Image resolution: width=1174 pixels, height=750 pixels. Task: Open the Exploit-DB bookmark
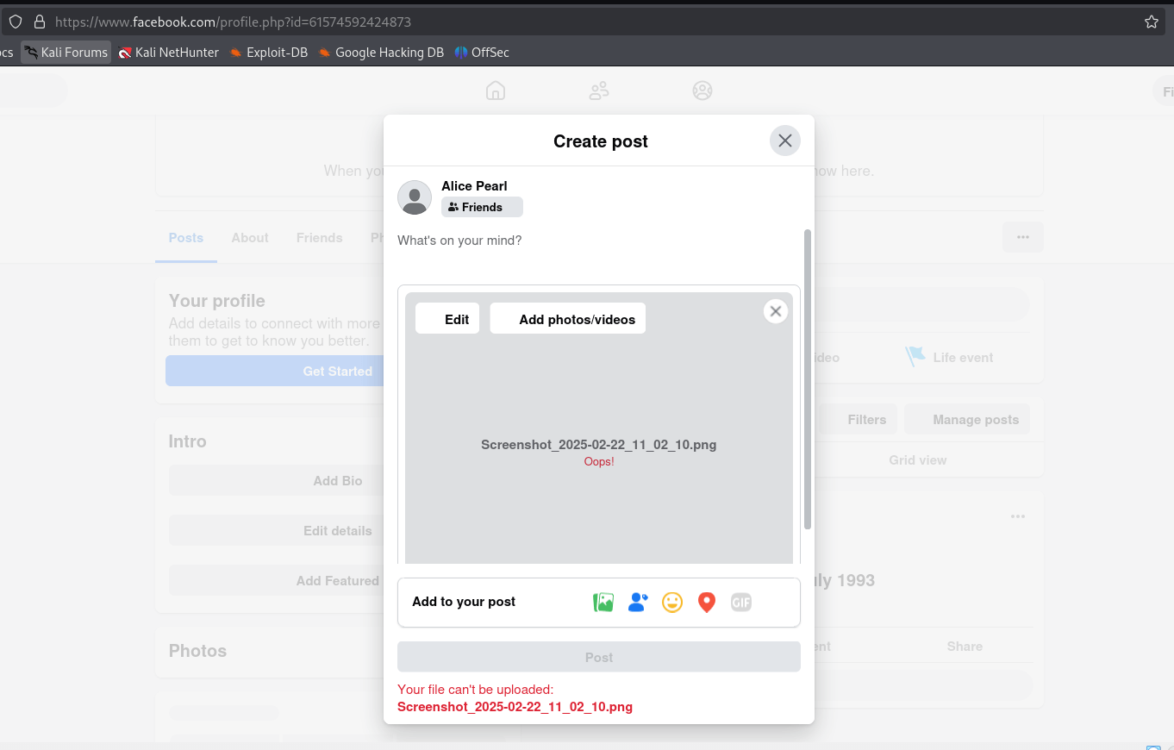point(269,53)
